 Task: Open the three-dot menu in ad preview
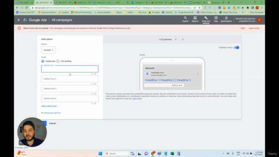197,74
